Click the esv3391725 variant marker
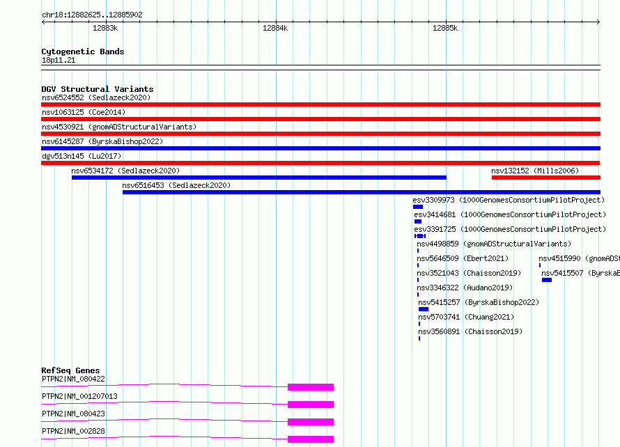Screen dimensions: 620x447 pos(420,236)
